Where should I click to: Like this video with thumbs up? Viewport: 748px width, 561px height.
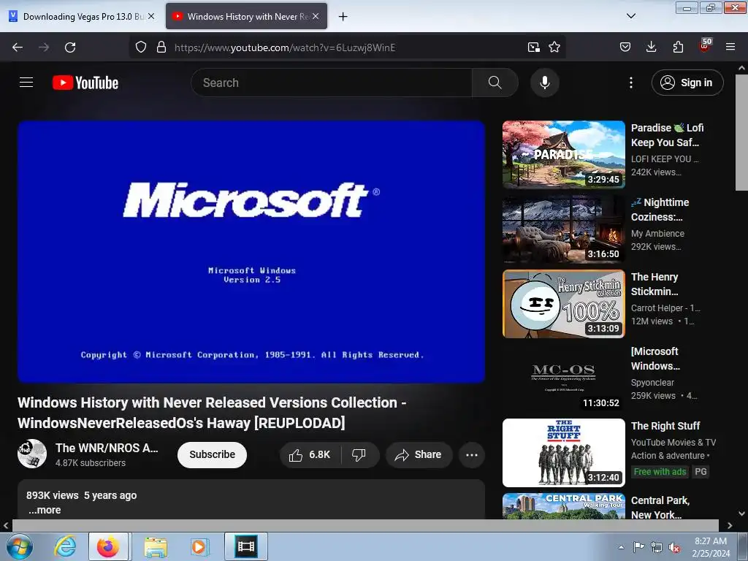[310, 454]
